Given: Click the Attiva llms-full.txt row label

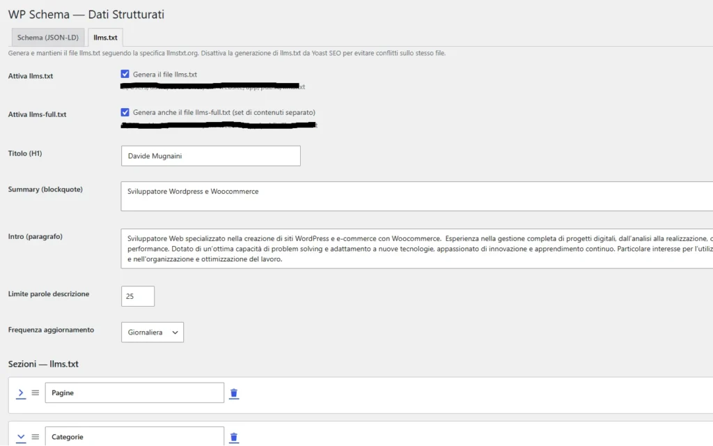Looking at the screenshot, I should pos(38,114).
